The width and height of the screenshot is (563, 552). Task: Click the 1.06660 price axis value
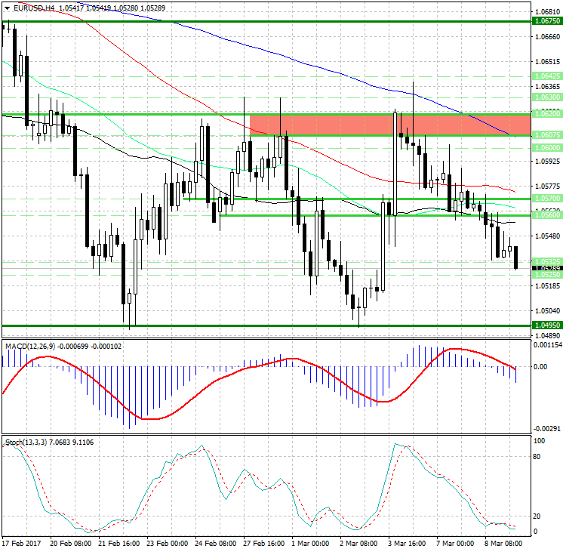547,37
